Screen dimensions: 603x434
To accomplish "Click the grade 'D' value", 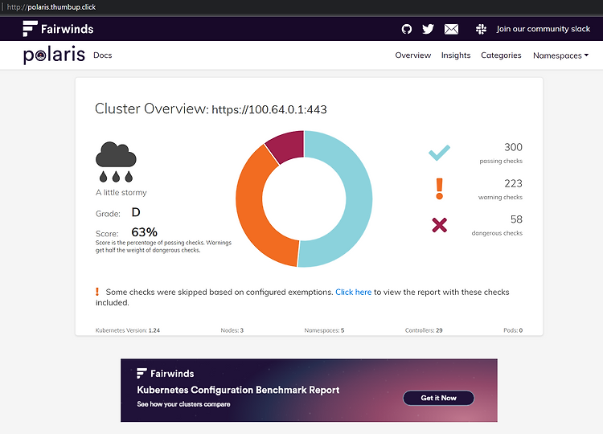I will [x=136, y=212].
